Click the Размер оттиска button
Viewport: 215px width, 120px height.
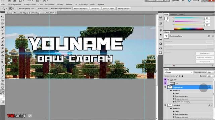pos(124,9)
